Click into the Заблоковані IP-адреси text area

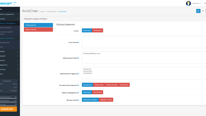point(144,73)
